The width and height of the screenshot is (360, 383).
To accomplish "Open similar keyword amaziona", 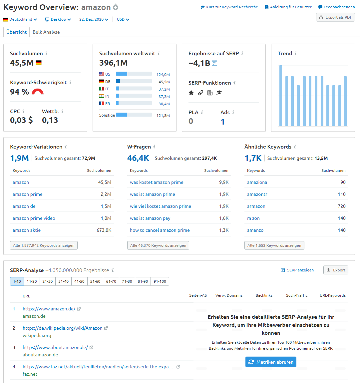I will [x=257, y=182].
